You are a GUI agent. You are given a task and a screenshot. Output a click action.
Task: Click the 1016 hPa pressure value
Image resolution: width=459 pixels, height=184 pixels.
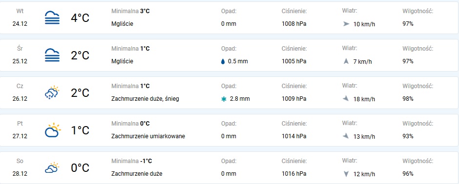pyautogui.click(x=294, y=174)
